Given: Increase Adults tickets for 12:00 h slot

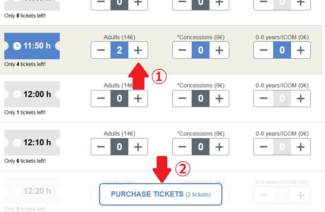Looking at the screenshot, I should point(138,99).
